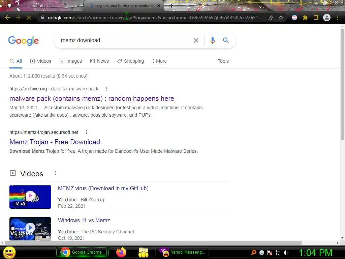Image resolution: width=345 pixels, height=259 pixels.
Task: Switch to the Shopping results tab
Action: tap(130, 61)
